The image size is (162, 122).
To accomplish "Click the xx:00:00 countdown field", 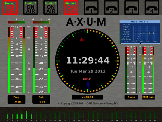I will coord(87,97).
